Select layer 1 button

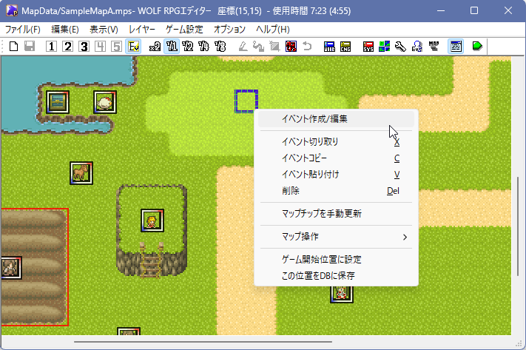[x=51, y=47]
